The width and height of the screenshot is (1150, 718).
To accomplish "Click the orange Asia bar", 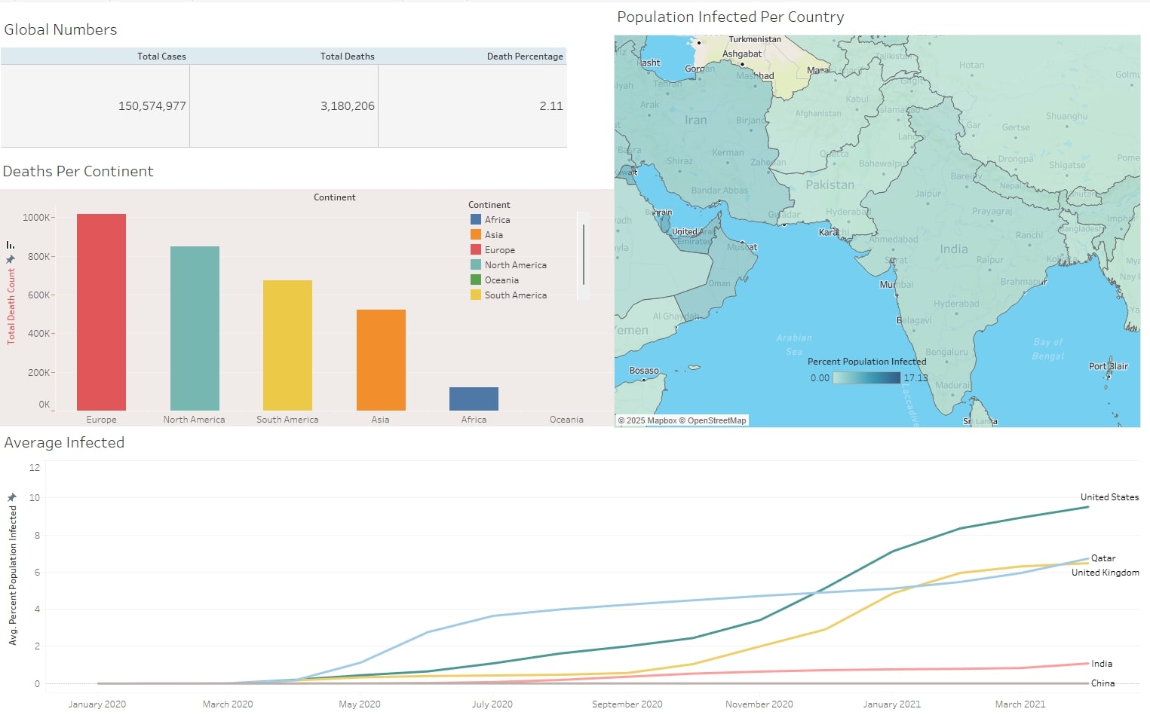I will 381,359.
